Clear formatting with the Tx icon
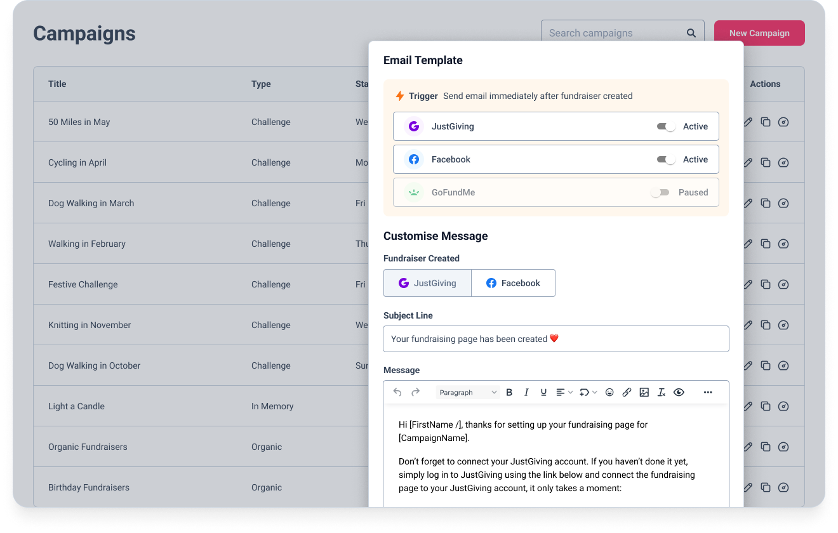Screen dimensions: 838x533 click(x=662, y=392)
